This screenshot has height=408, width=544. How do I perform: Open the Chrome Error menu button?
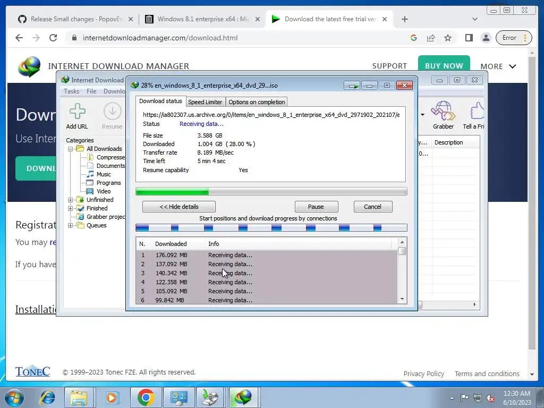[x=514, y=38]
